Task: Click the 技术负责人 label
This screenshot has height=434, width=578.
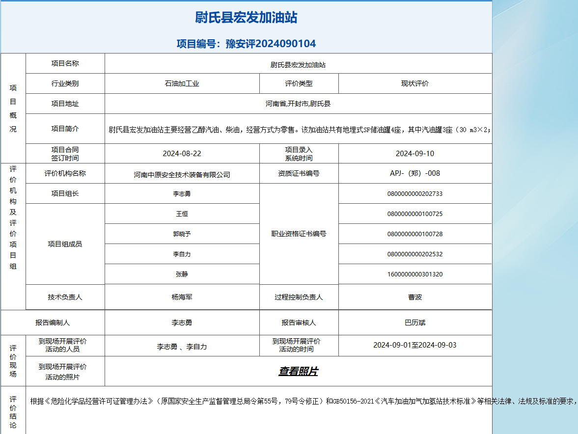Action: 65,297
